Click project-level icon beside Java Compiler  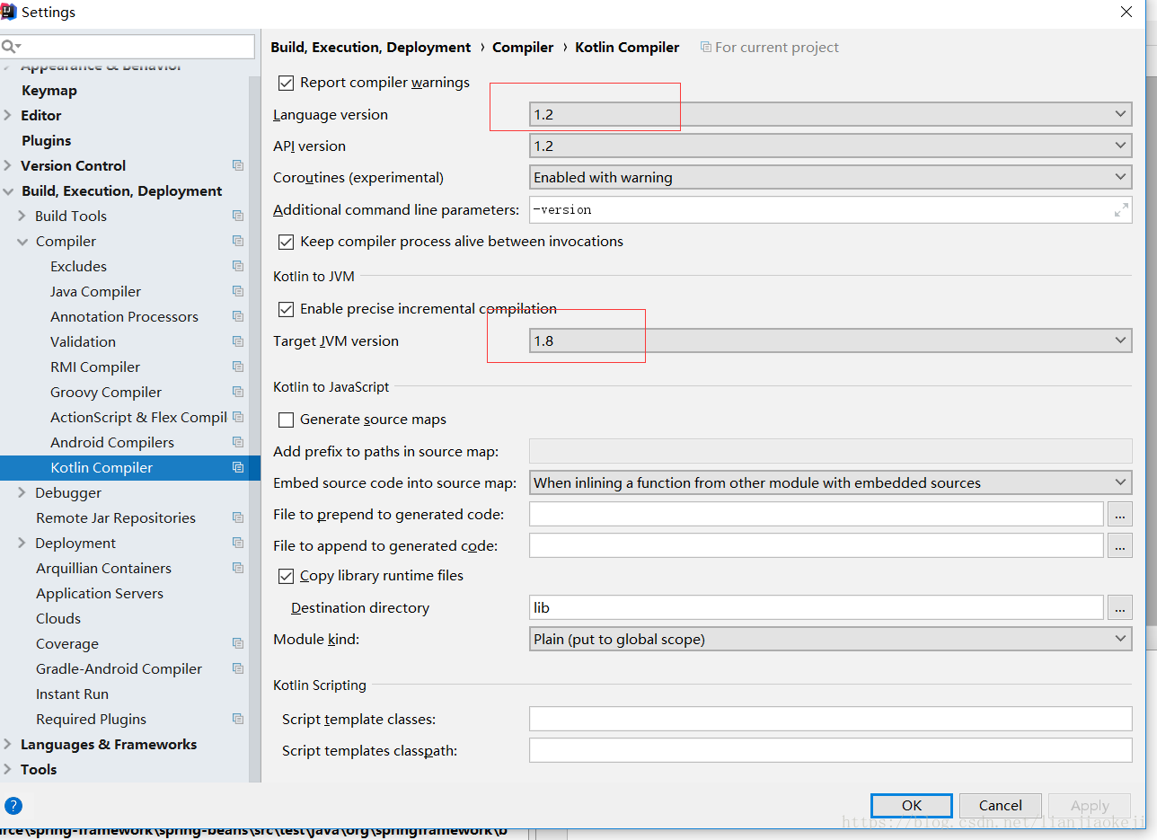click(x=238, y=291)
